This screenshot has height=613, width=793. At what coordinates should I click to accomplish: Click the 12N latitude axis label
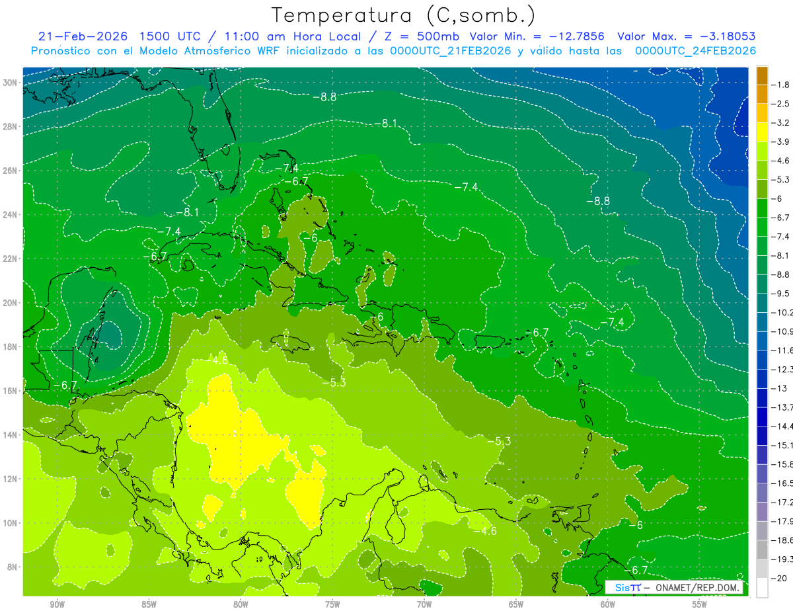[x=11, y=479]
